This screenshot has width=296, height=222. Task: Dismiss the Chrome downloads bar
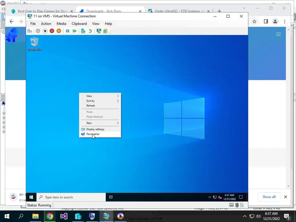pos(286,197)
